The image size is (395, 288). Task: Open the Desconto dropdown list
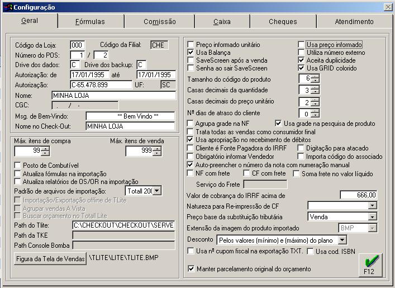(x=342, y=240)
